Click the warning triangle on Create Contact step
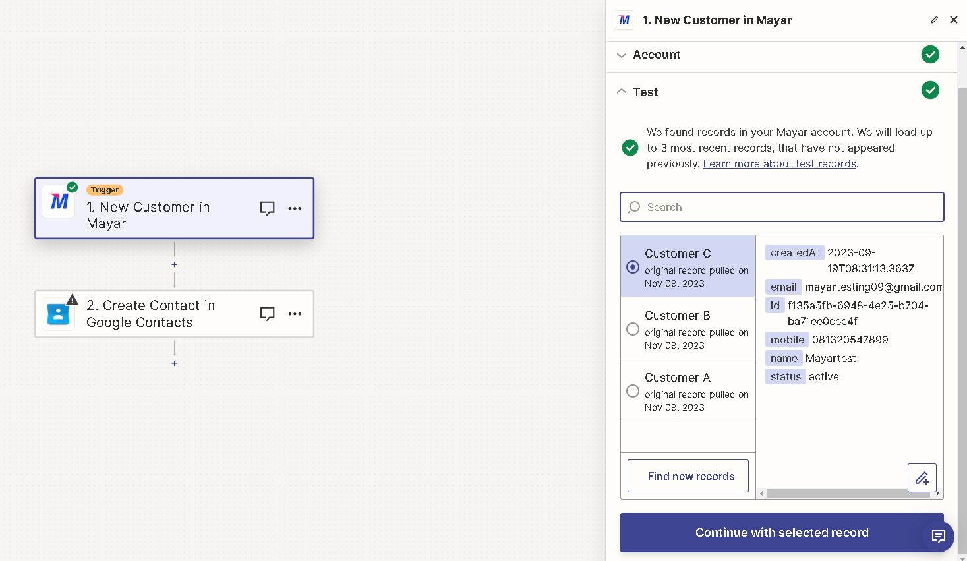This screenshot has width=967, height=561. (x=73, y=300)
